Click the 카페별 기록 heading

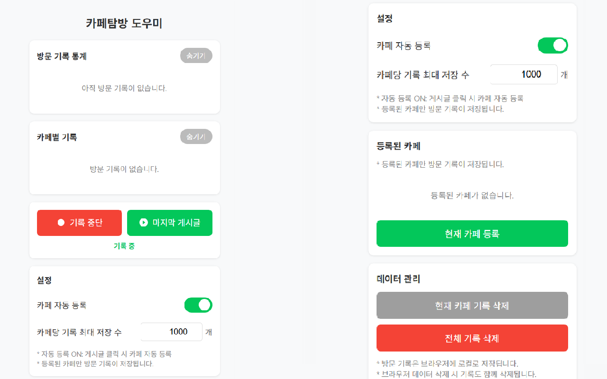(57, 137)
